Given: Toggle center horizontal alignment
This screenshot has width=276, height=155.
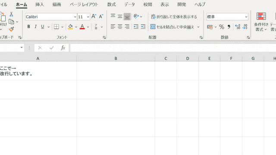Looking at the screenshot, I should 120,27.
